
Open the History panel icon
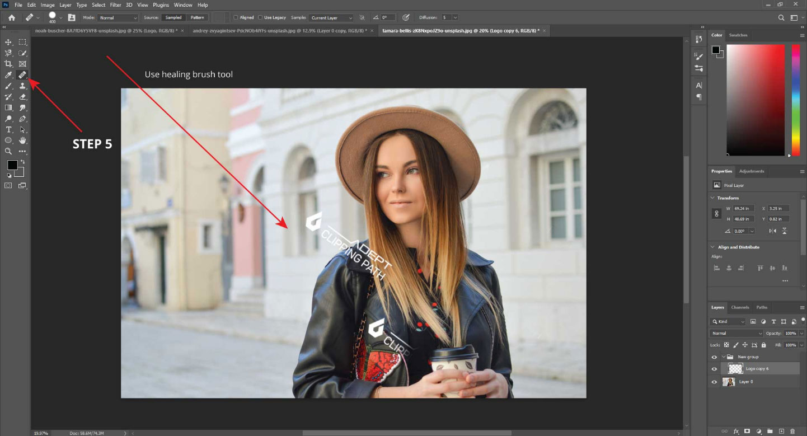[x=698, y=39]
